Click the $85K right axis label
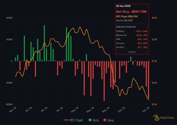 pos(154,18)
